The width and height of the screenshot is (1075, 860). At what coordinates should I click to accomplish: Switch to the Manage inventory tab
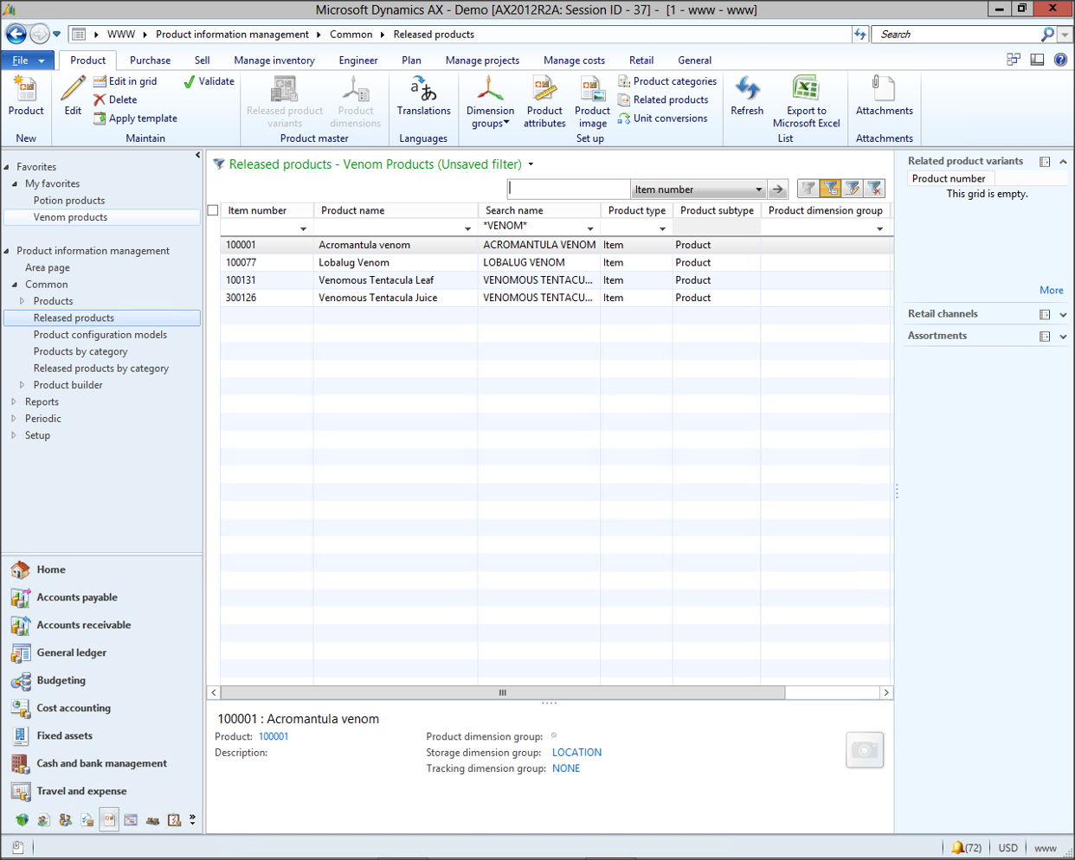click(x=274, y=61)
